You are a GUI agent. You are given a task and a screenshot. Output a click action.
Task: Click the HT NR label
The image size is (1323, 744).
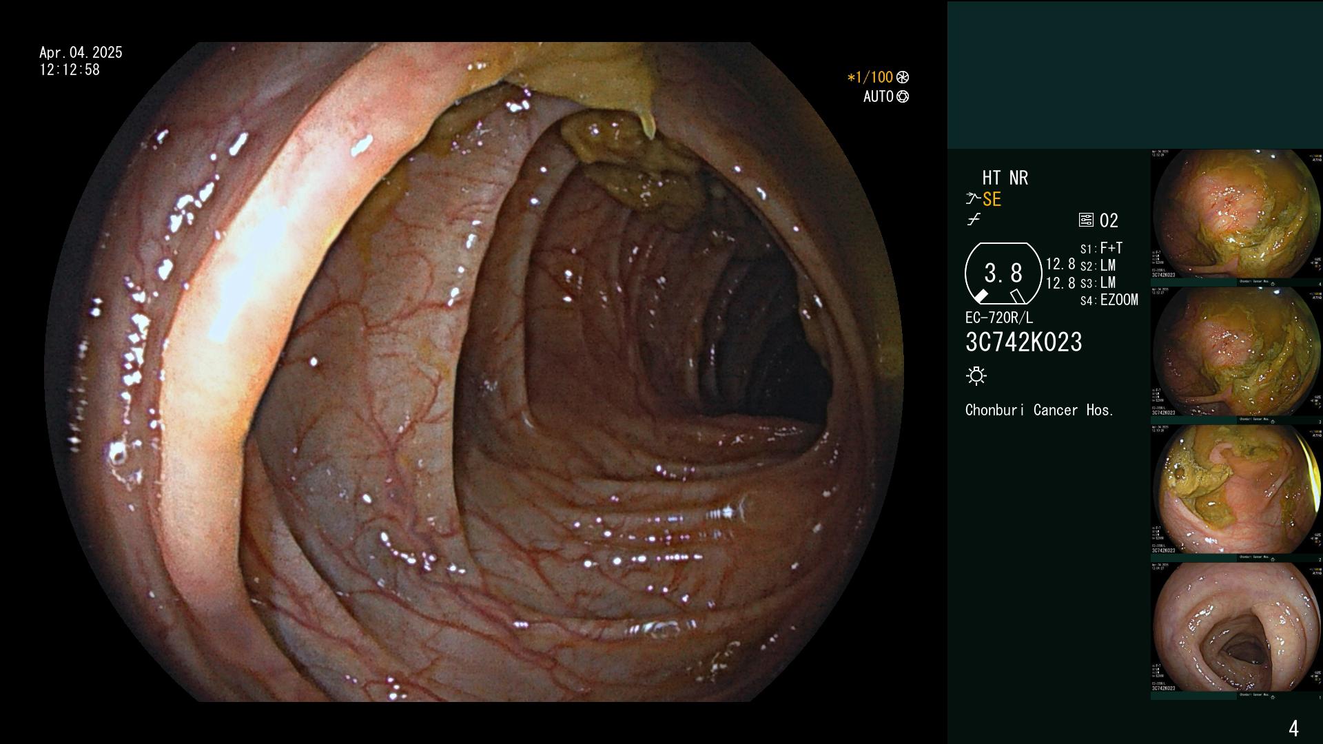coord(1005,178)
